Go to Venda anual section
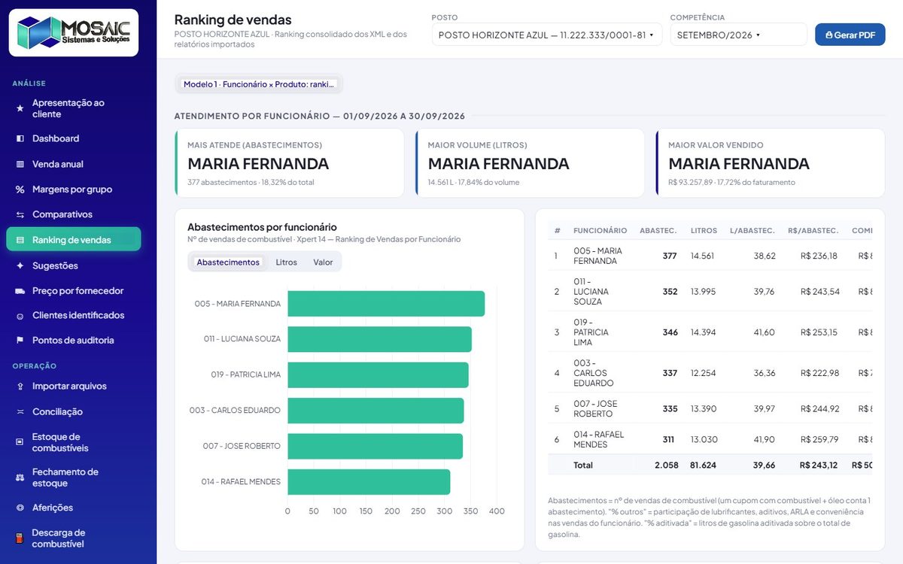Screen dimensions: 903x564 [74, 164]
